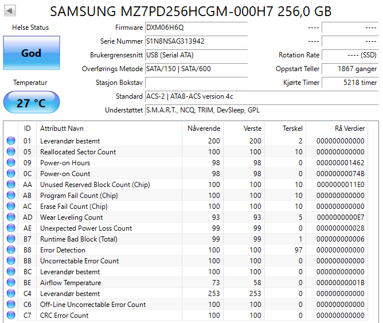Viewport: 383px width, 323px height.
Task: Select the Firmware field showing DXM06H6Q
Action: pos(196,28)
